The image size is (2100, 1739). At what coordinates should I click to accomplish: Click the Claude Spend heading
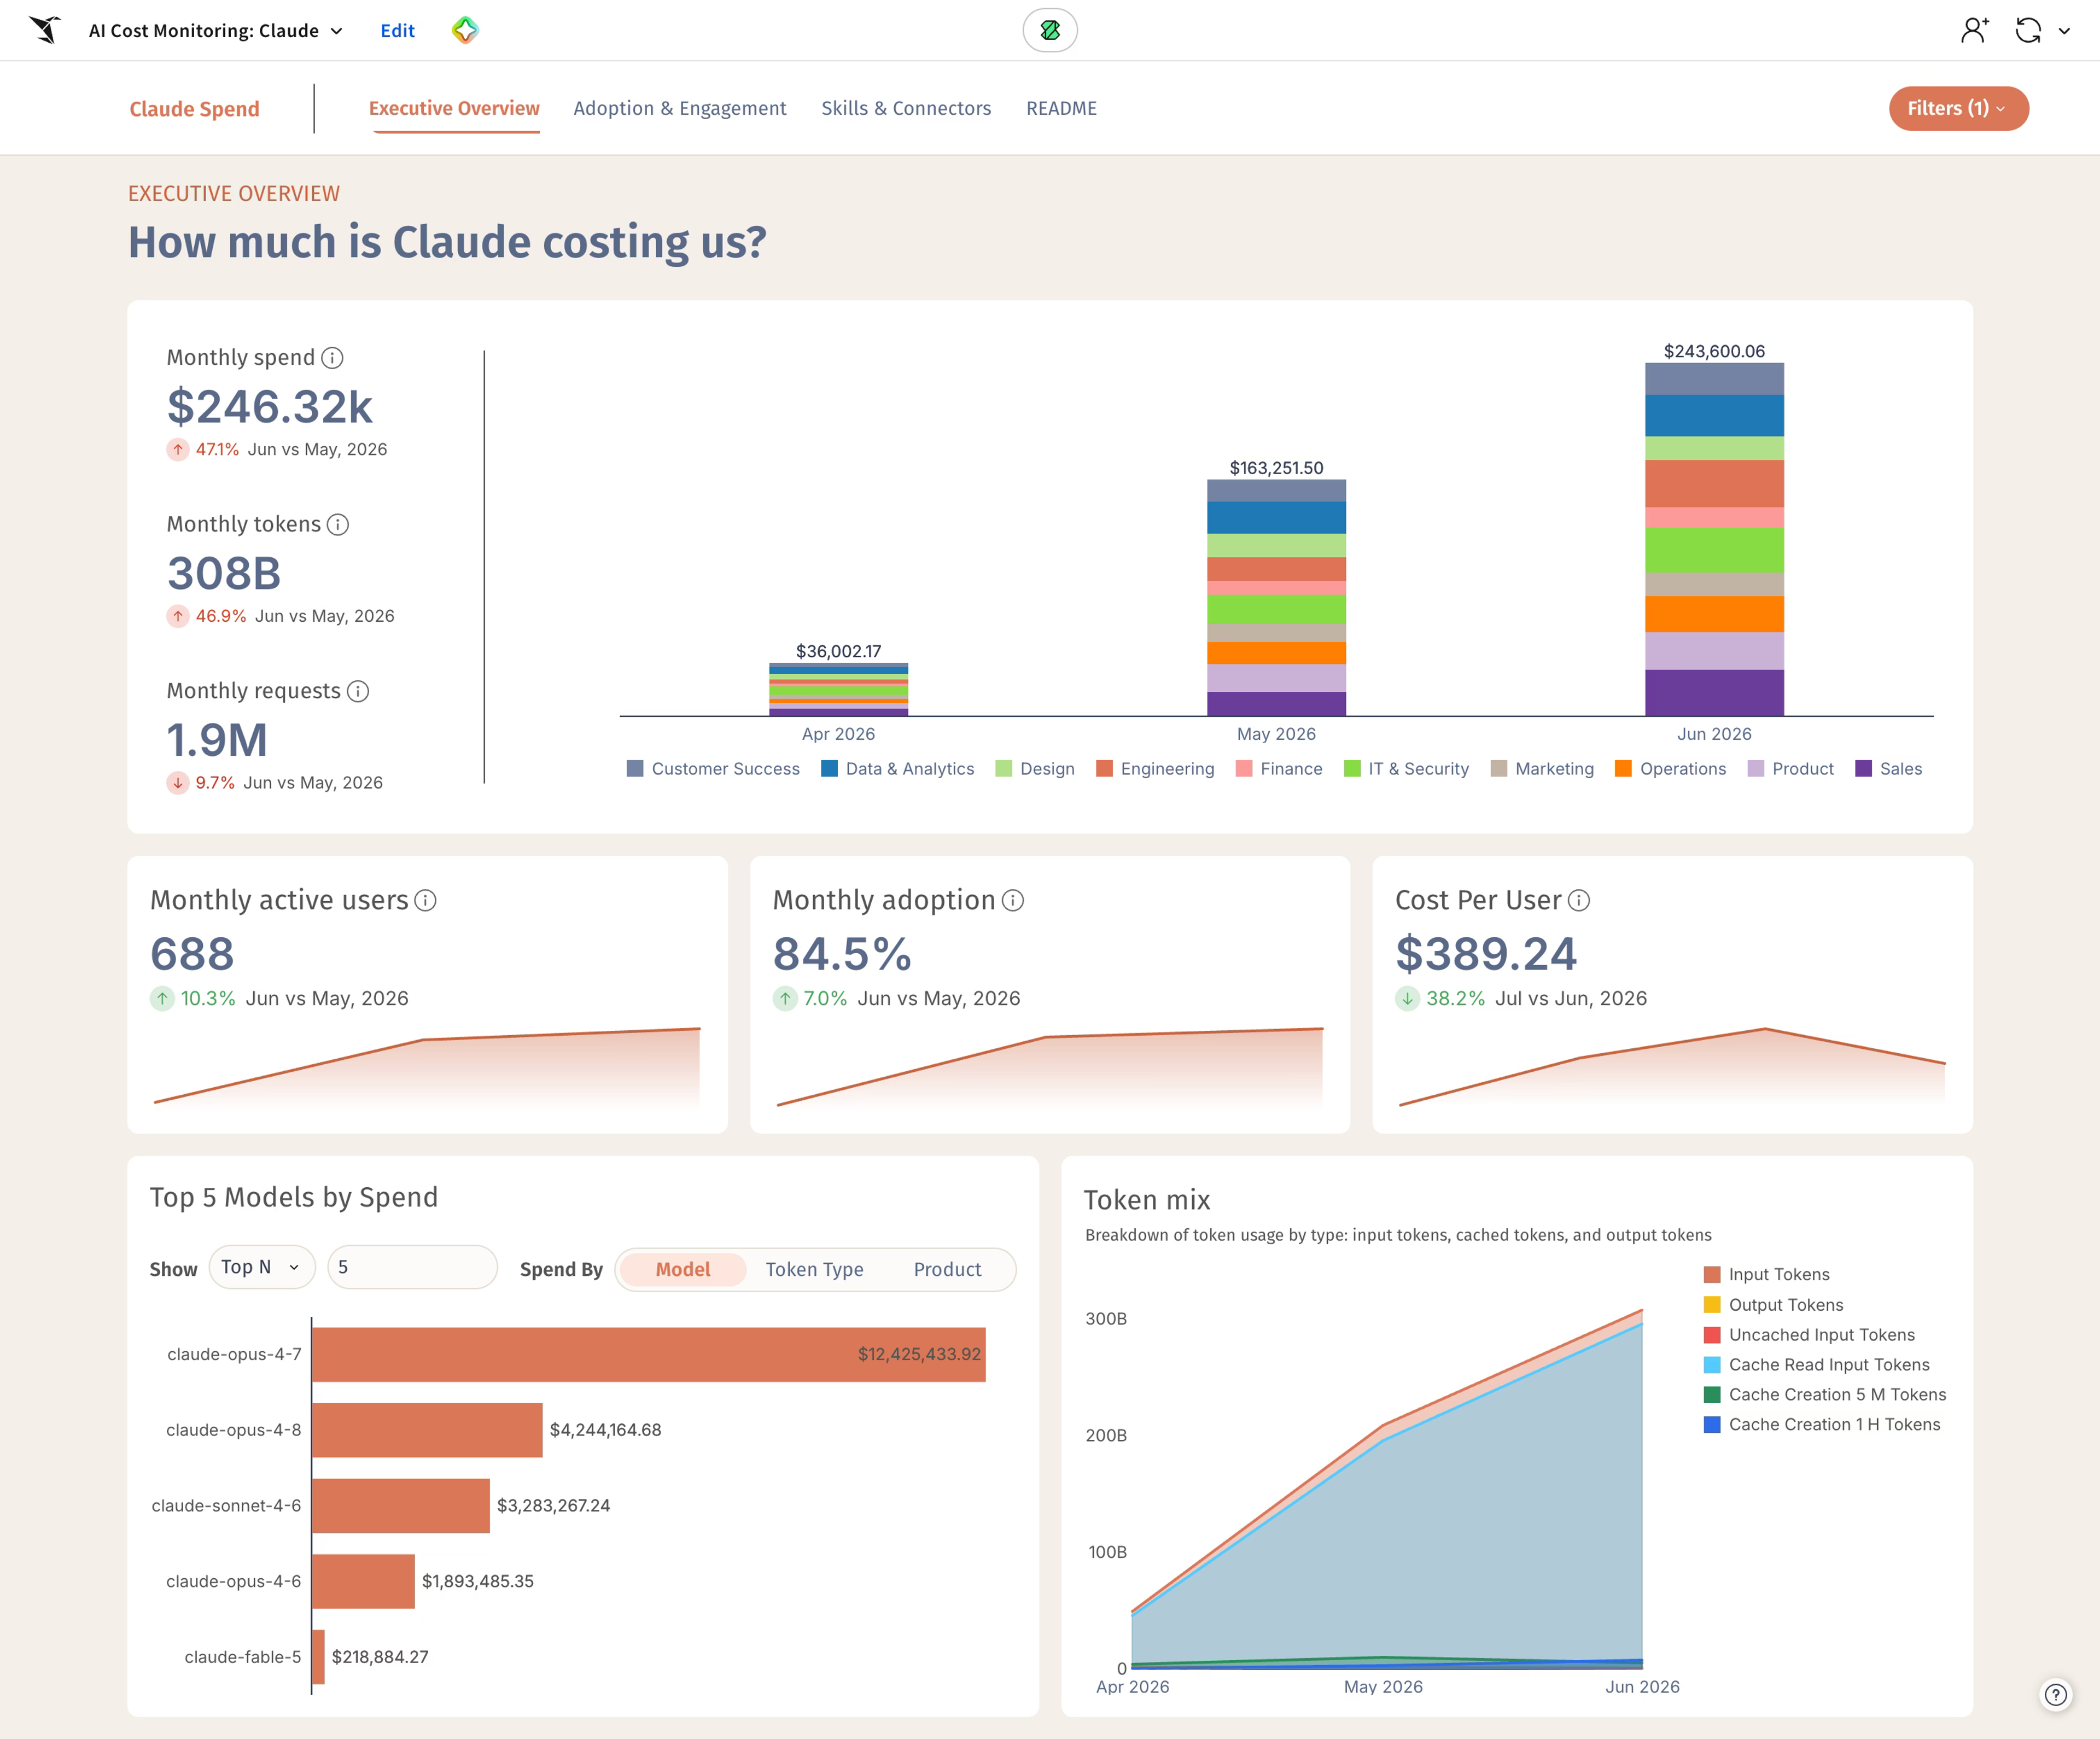click(194, 109)
